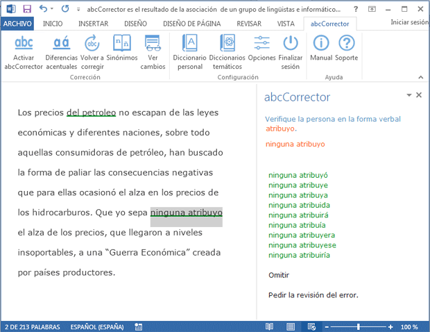This screenshot has width=430, height=332.
Task: Switch to Web Layout view icon
Action: [x=312, y=326]
